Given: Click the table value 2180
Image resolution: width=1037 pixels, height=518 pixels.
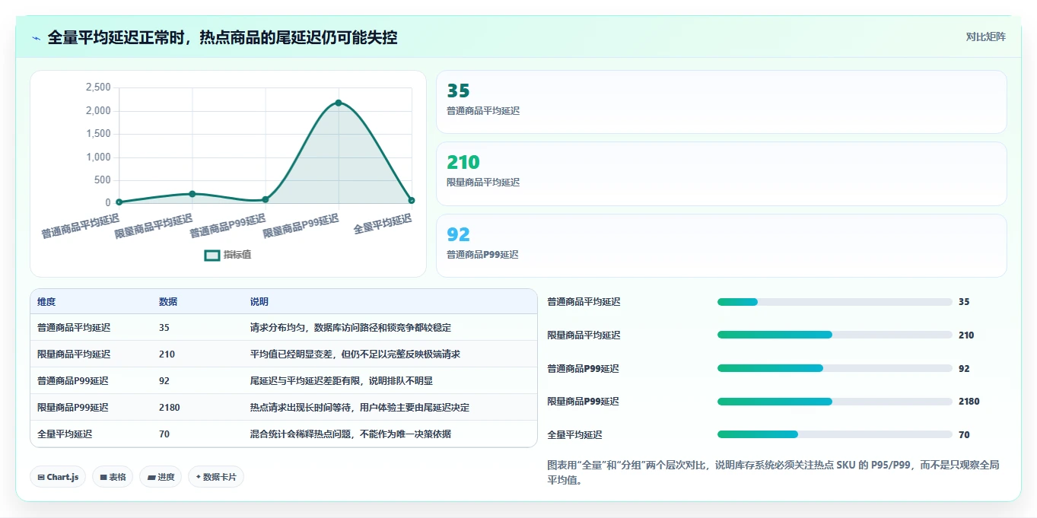Looking at the screenshot, I should [170, 408].
